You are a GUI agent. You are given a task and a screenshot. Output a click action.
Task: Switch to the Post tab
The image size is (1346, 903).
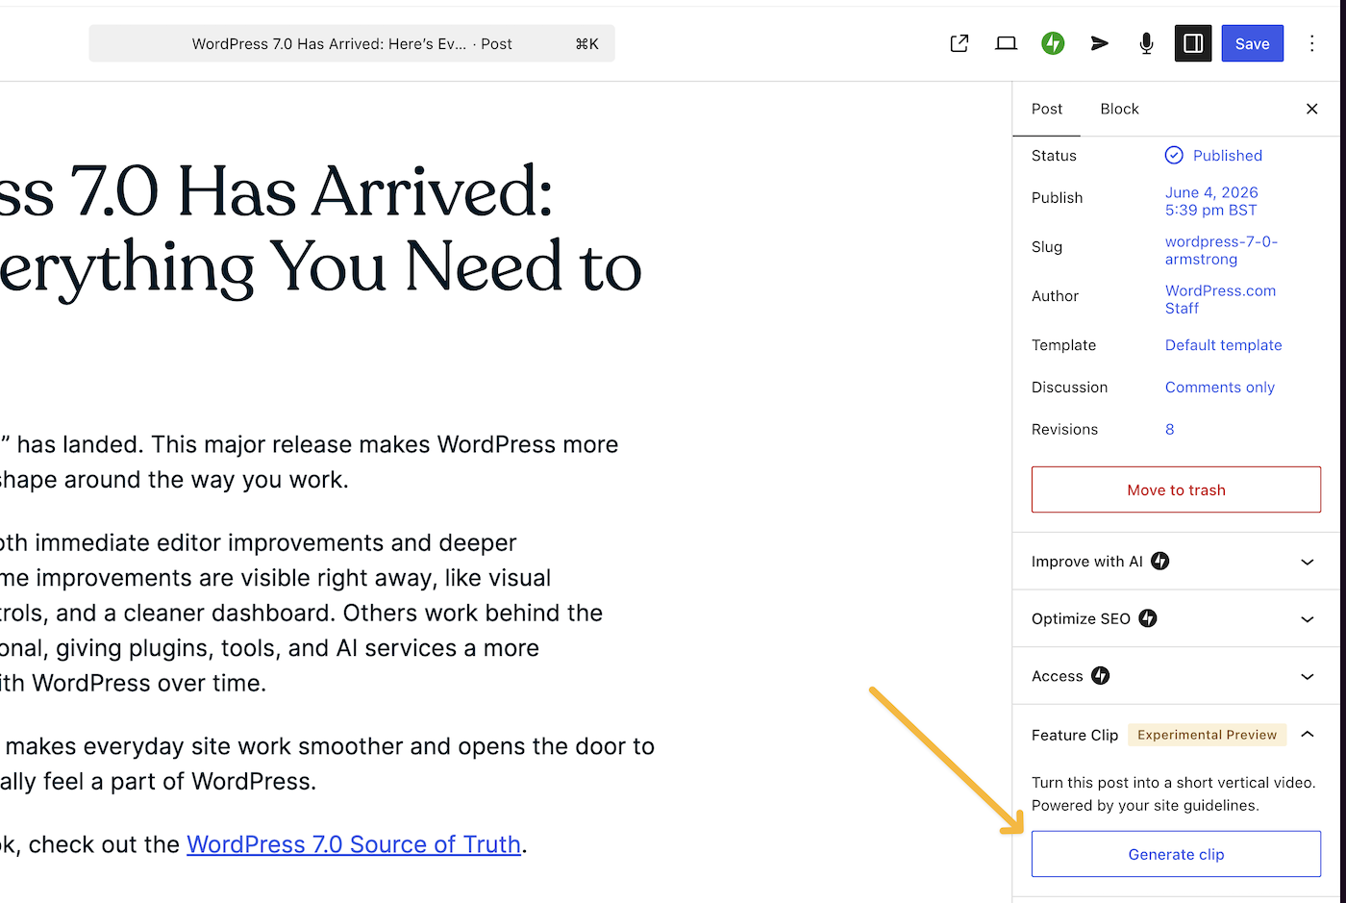1047,109
